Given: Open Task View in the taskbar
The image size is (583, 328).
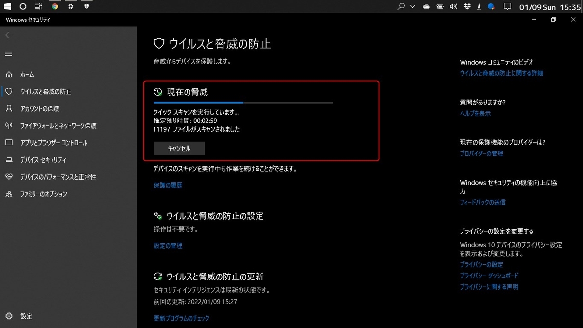Looking at the screenshot, I should [38, 7].
